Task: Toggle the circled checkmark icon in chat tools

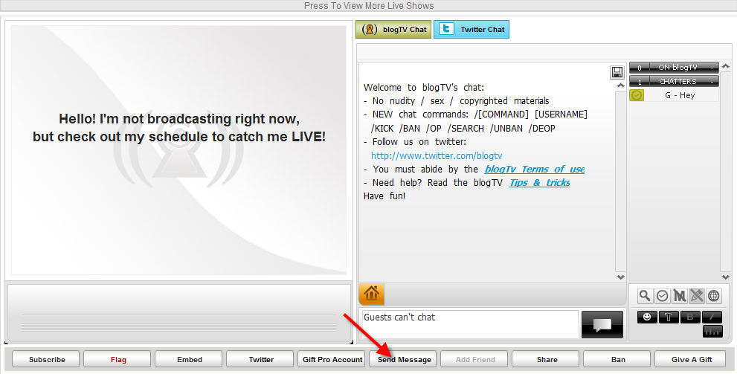Action: click(x=662, y=296)
